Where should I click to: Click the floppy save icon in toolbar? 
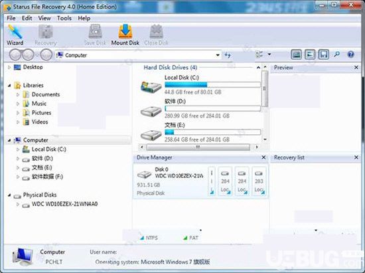tap(324, 54)
